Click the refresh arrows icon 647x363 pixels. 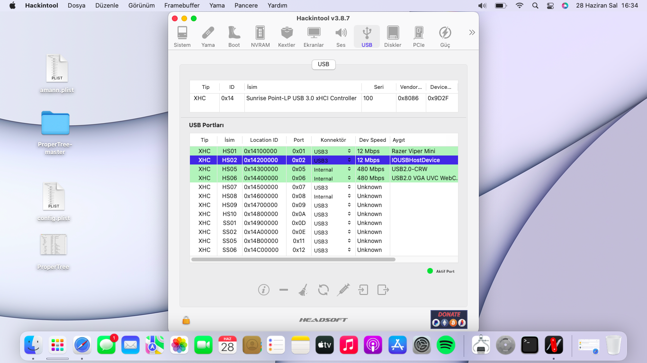(x=323, y=290)
